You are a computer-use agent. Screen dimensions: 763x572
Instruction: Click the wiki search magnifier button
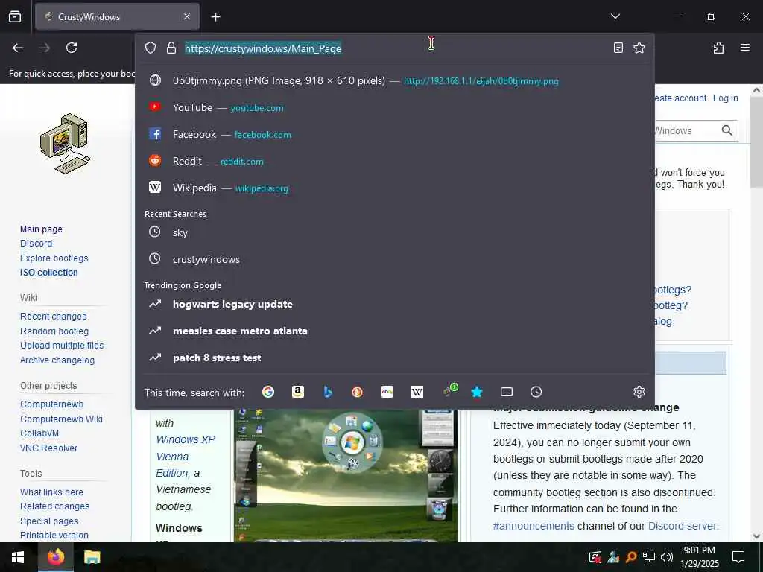[x=727, y=130]
